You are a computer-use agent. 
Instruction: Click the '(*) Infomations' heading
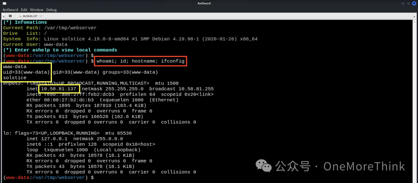click(25, 22)
